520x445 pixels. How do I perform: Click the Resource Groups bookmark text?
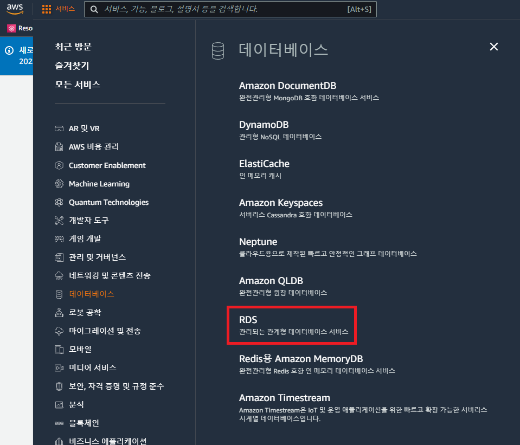26,29
